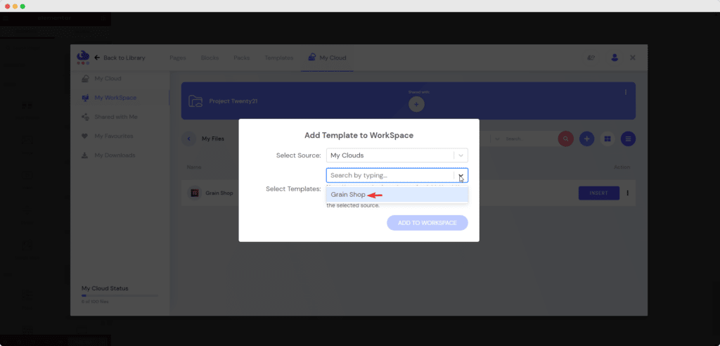Switch to list view icon

[x=628, y=139]
